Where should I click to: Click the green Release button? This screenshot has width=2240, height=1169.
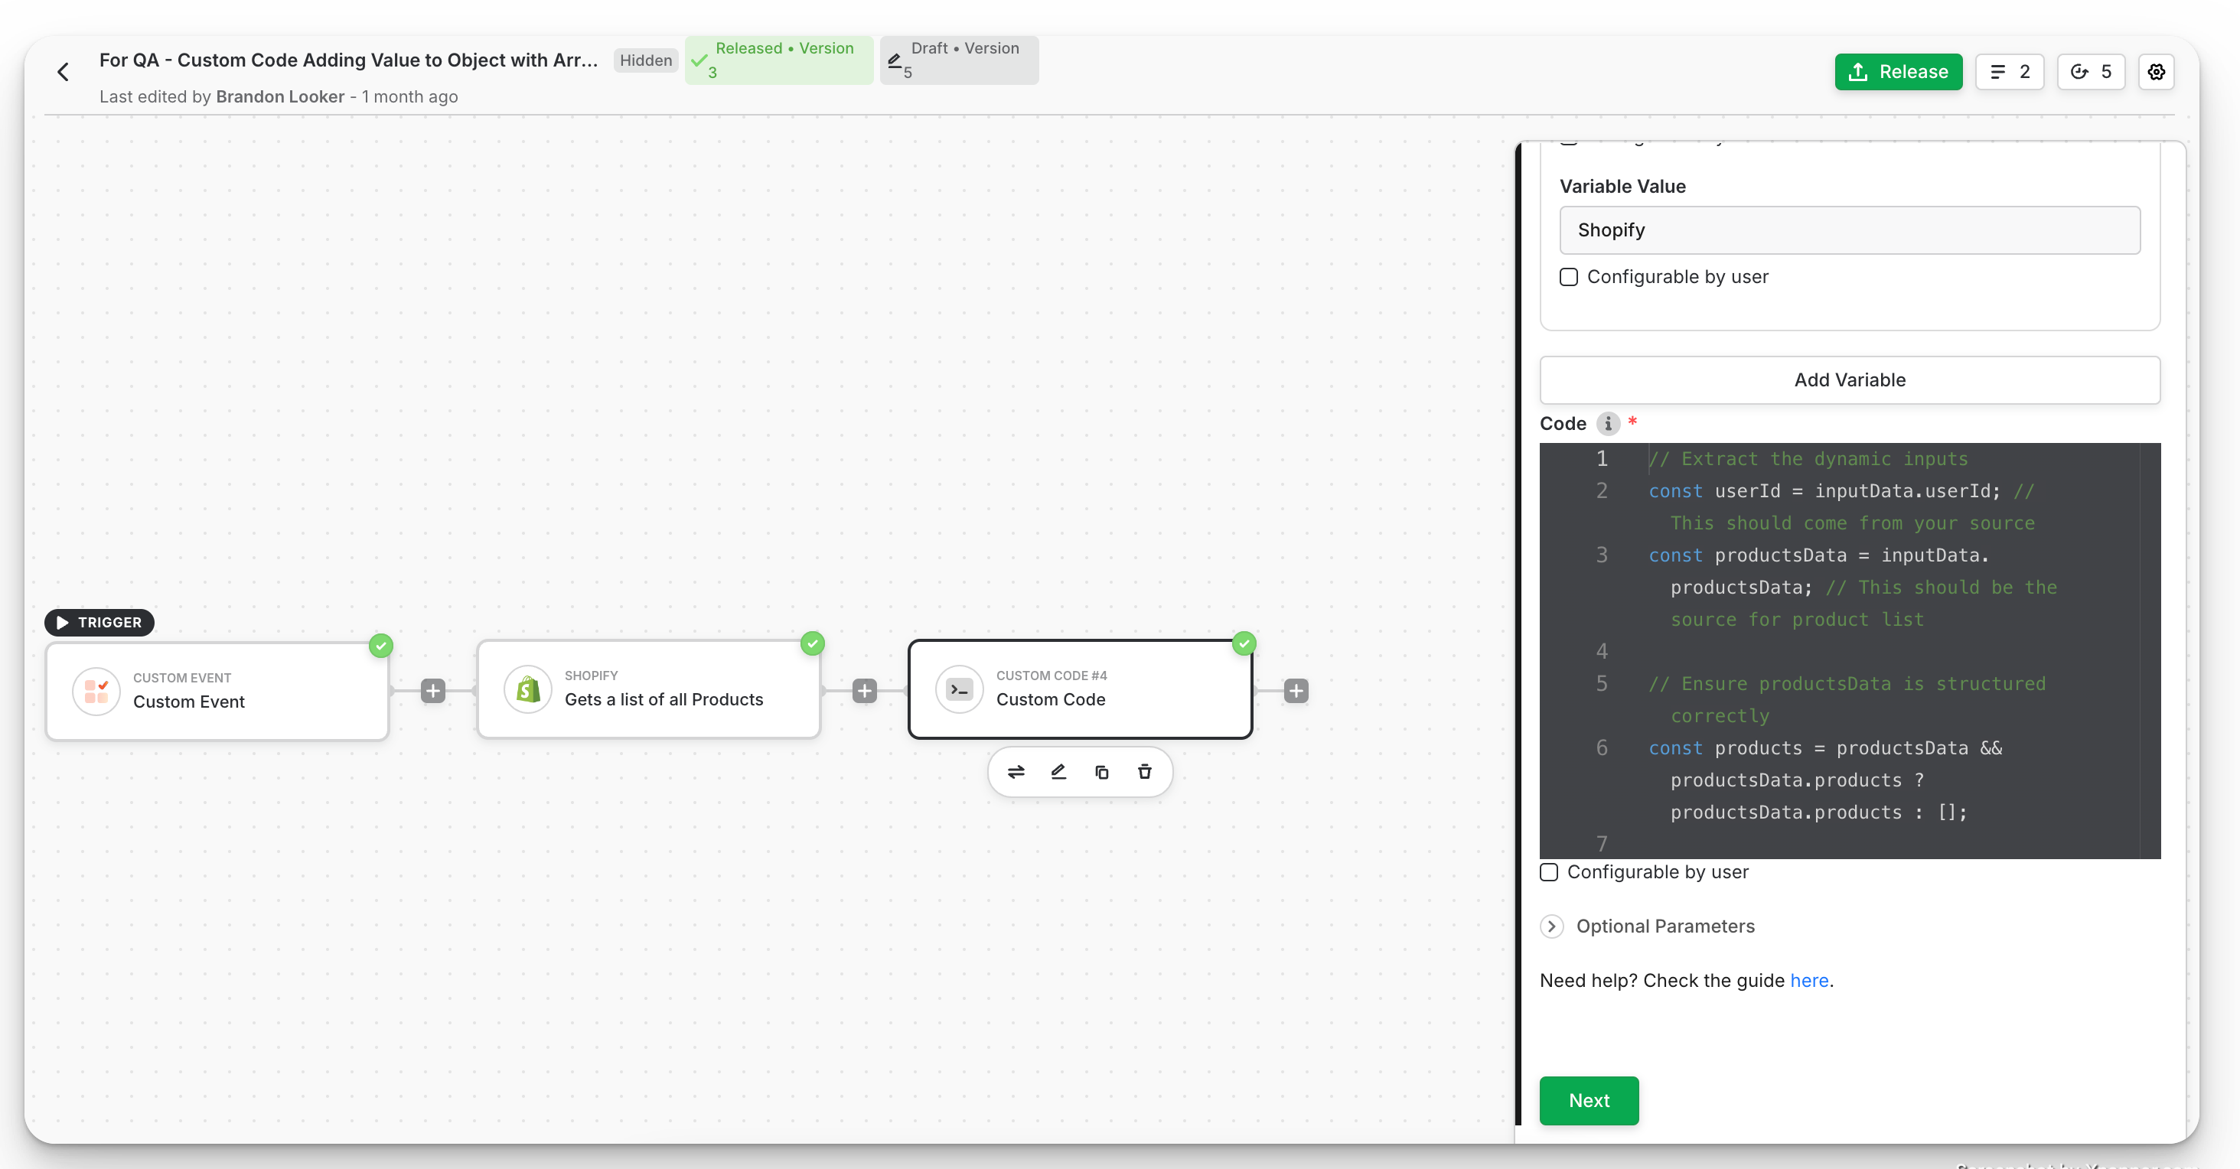1898,72
